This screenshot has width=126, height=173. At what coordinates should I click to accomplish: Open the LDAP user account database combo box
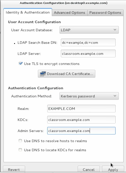tap(89, 30)
